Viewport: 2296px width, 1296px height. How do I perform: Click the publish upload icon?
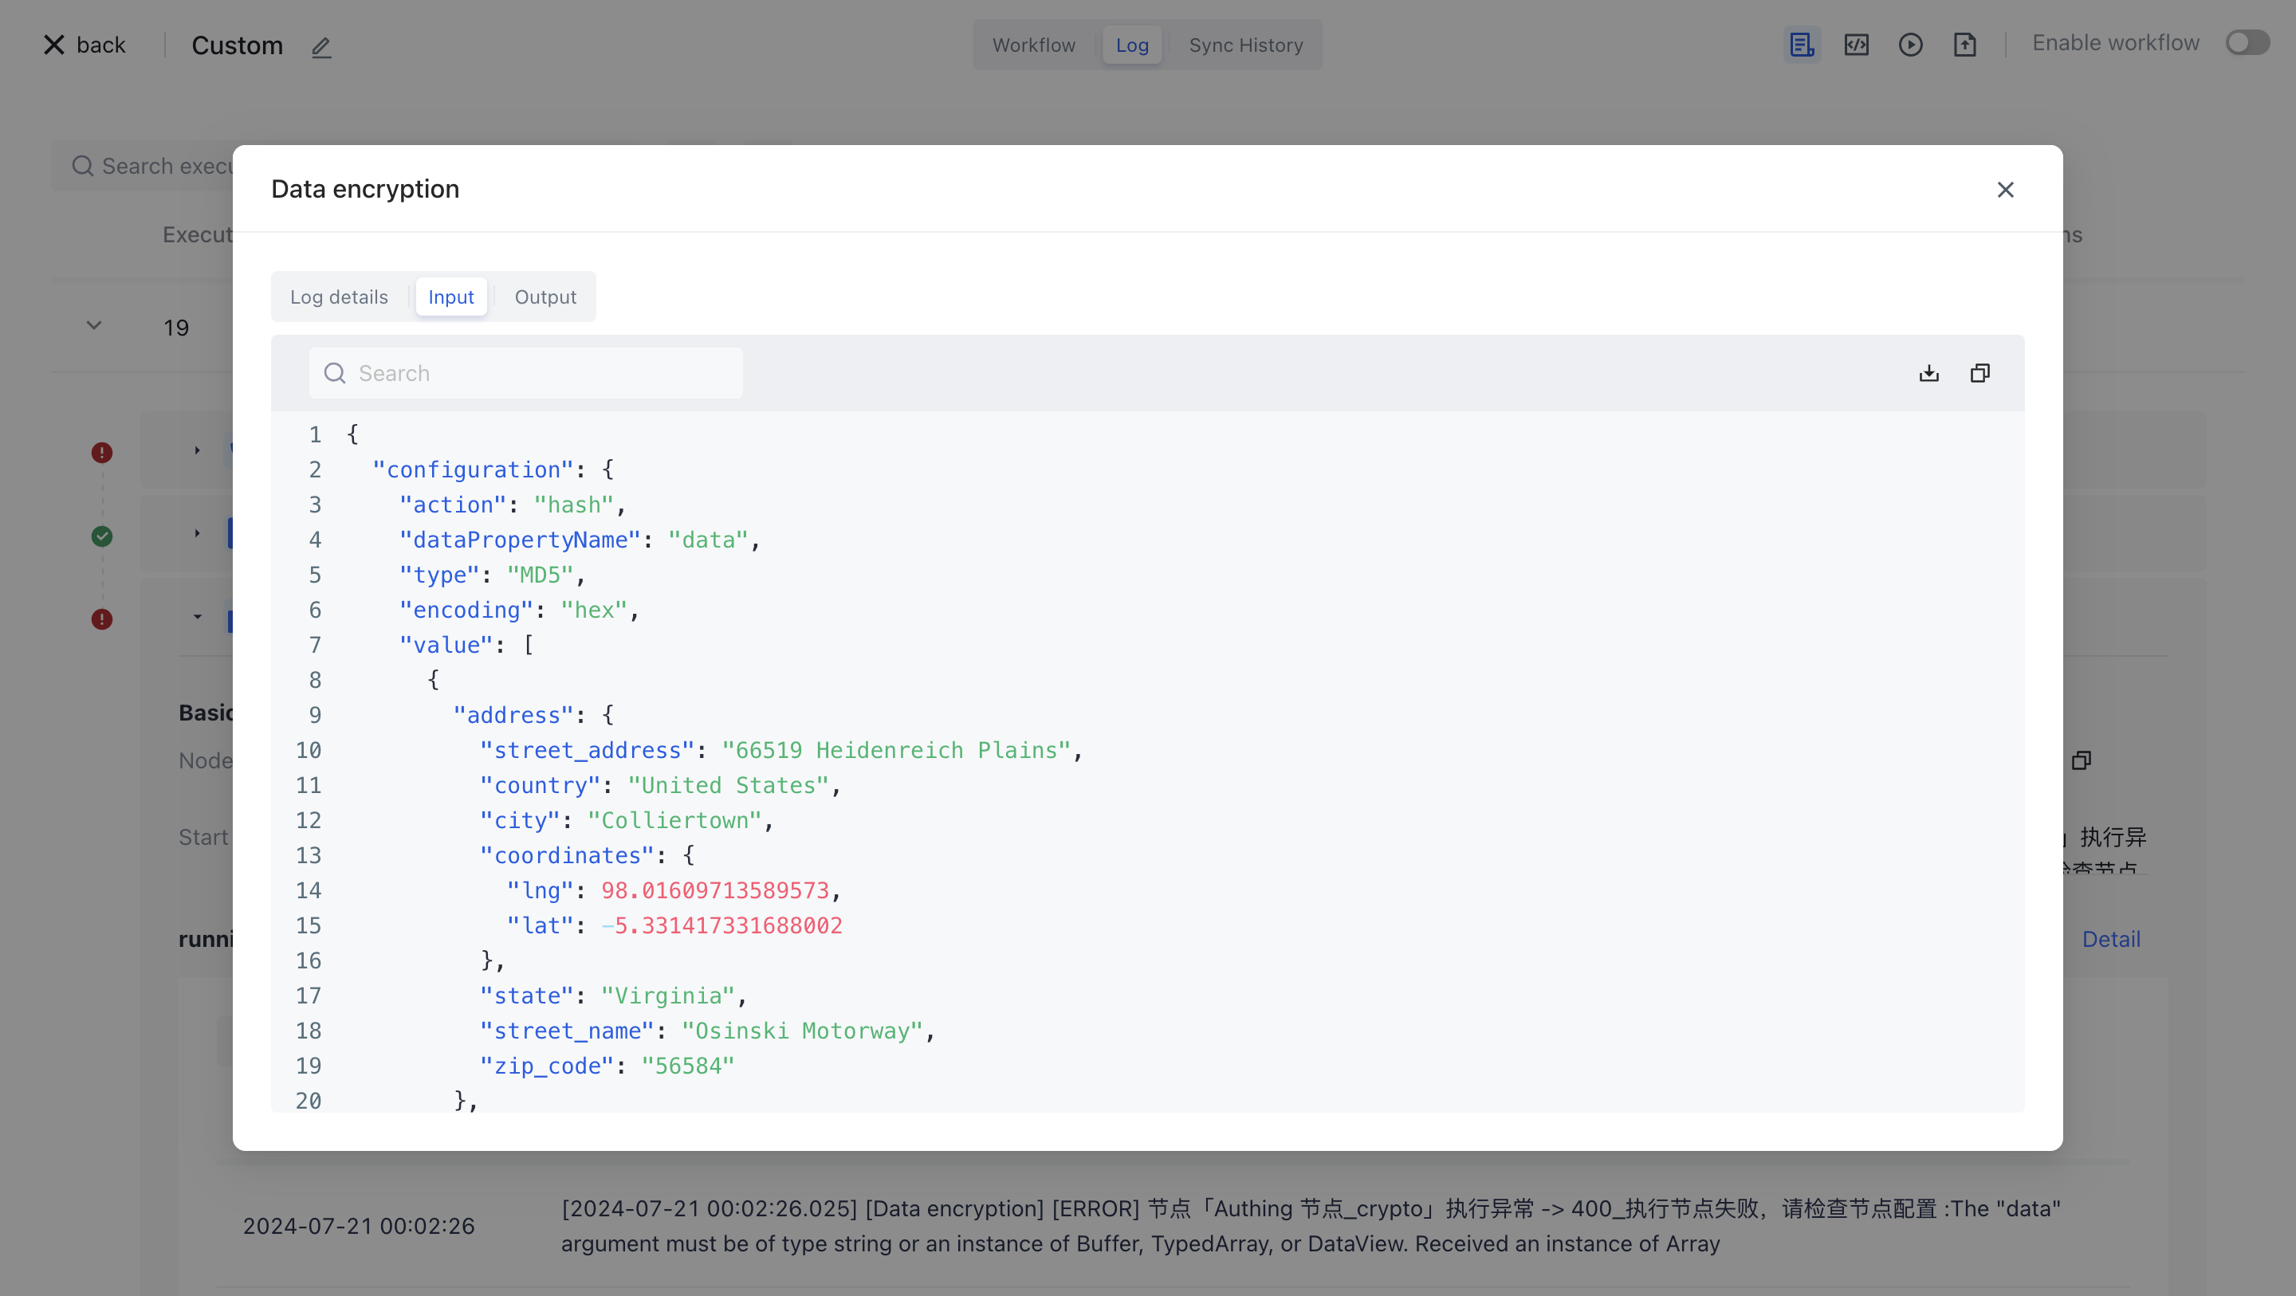pyautogui.click(x=1964, y=45)
